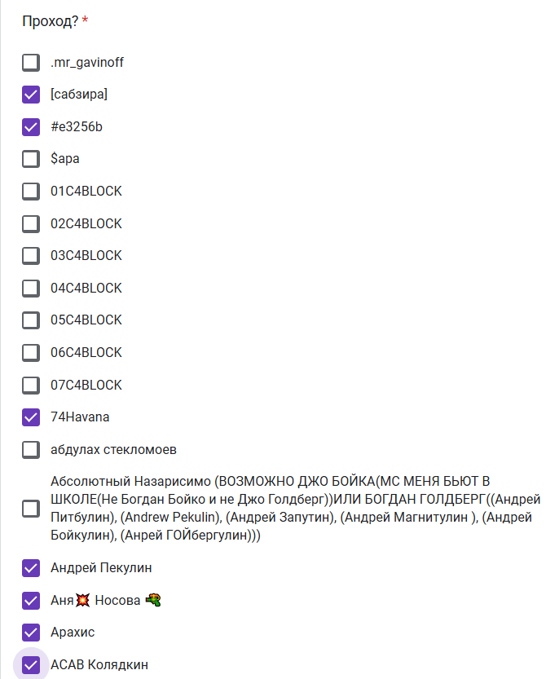Viewport: 559px width, 679px height.
Task: Enable the 07C4BLOCK checkbox
Action: click(x=31, y=385)
